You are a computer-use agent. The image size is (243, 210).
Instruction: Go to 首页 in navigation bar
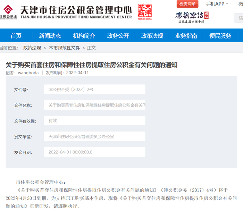click(16, 36)
